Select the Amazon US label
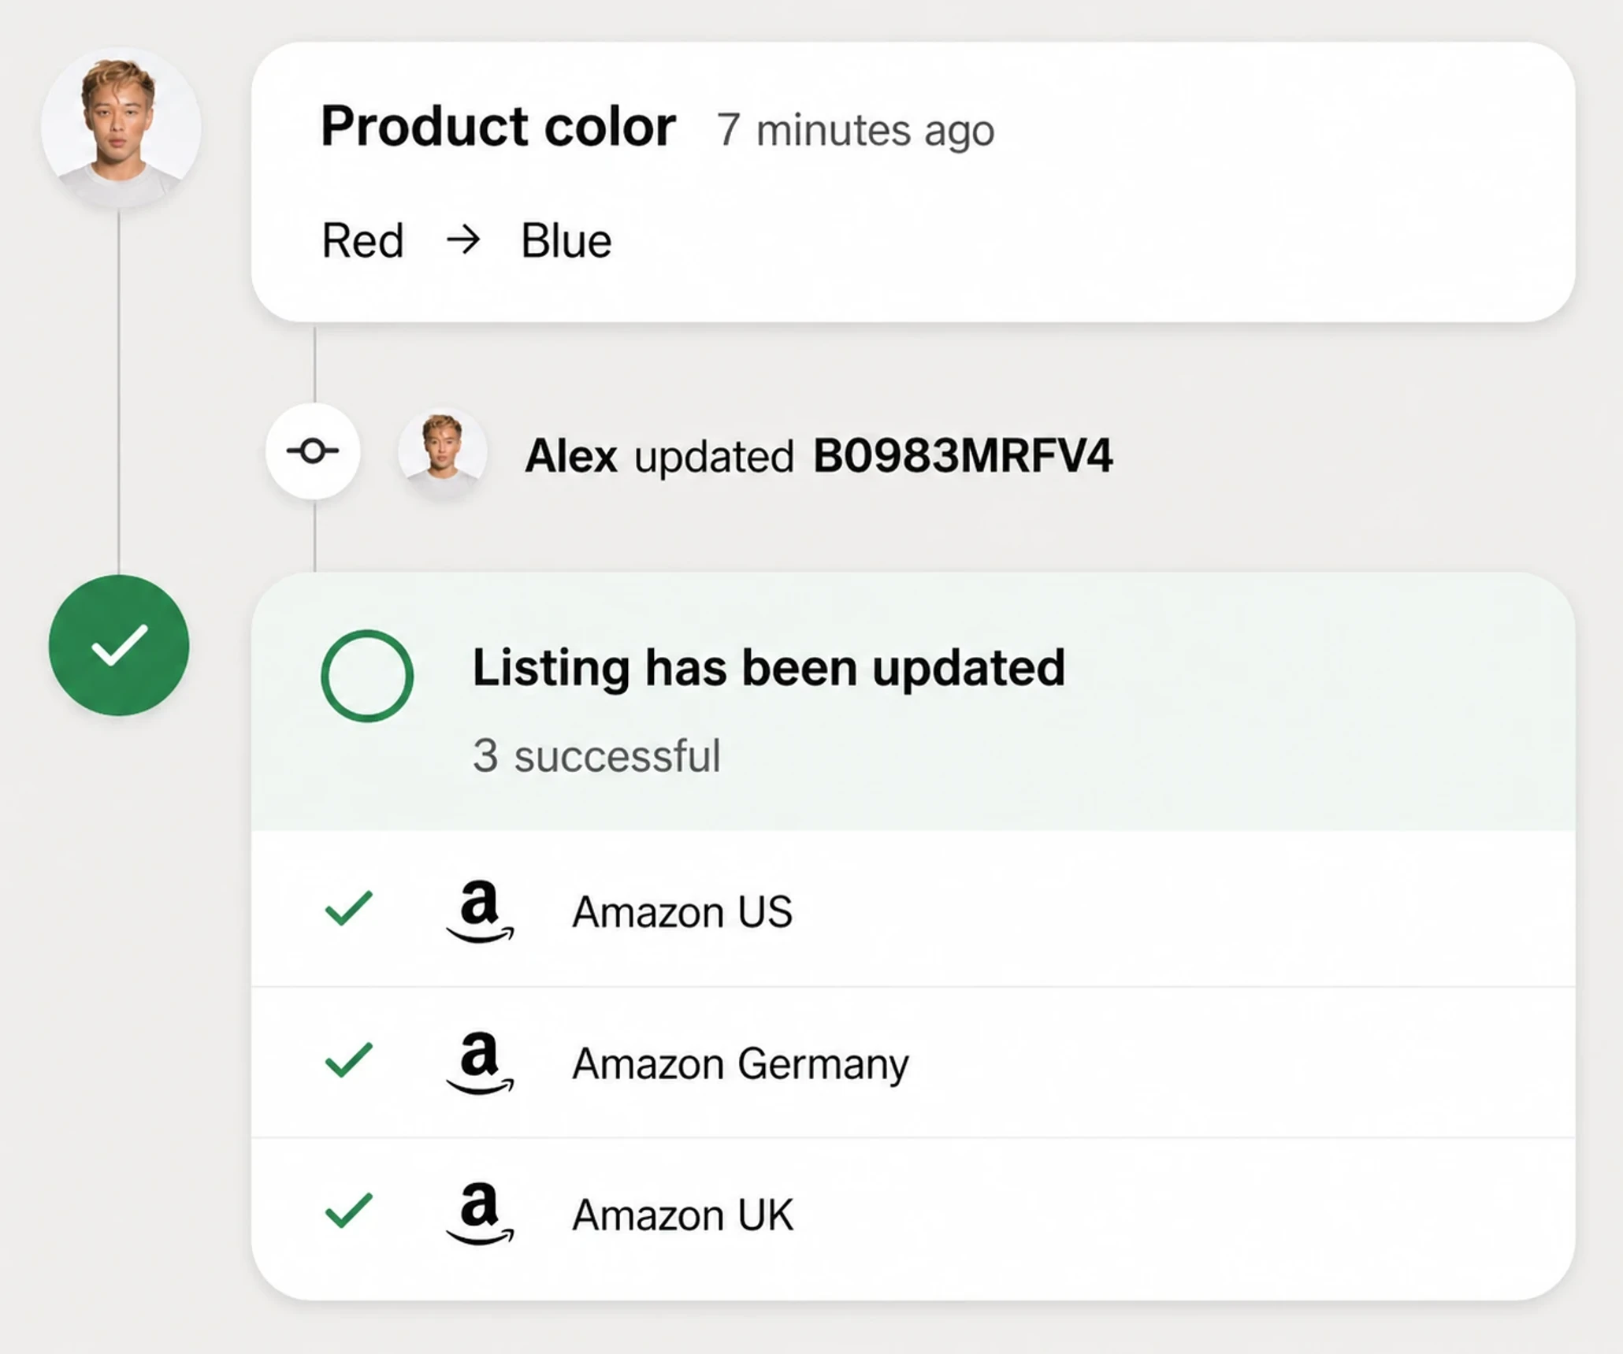 (x=682, y=912)
